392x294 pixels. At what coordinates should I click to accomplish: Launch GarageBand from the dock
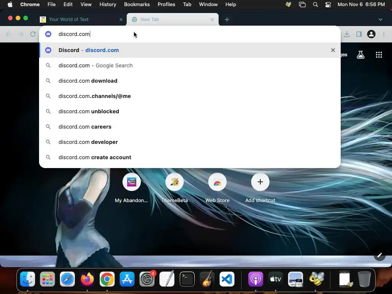click(x=207, y=279)
